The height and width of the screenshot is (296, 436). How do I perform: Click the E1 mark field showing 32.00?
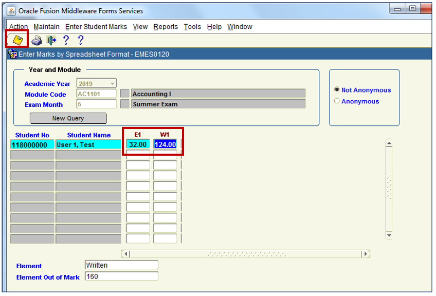(138, 144)
